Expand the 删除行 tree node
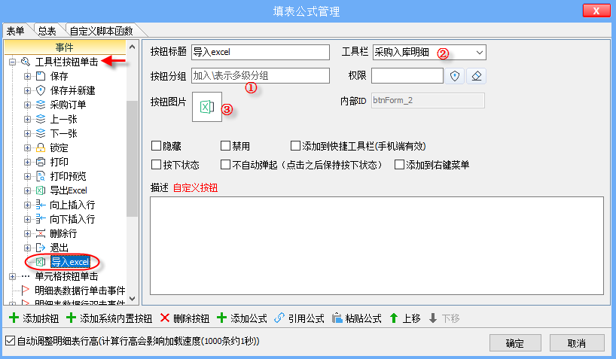Viewport: 616px width, 359px height. pyautogui.click(x=27, y=233)
